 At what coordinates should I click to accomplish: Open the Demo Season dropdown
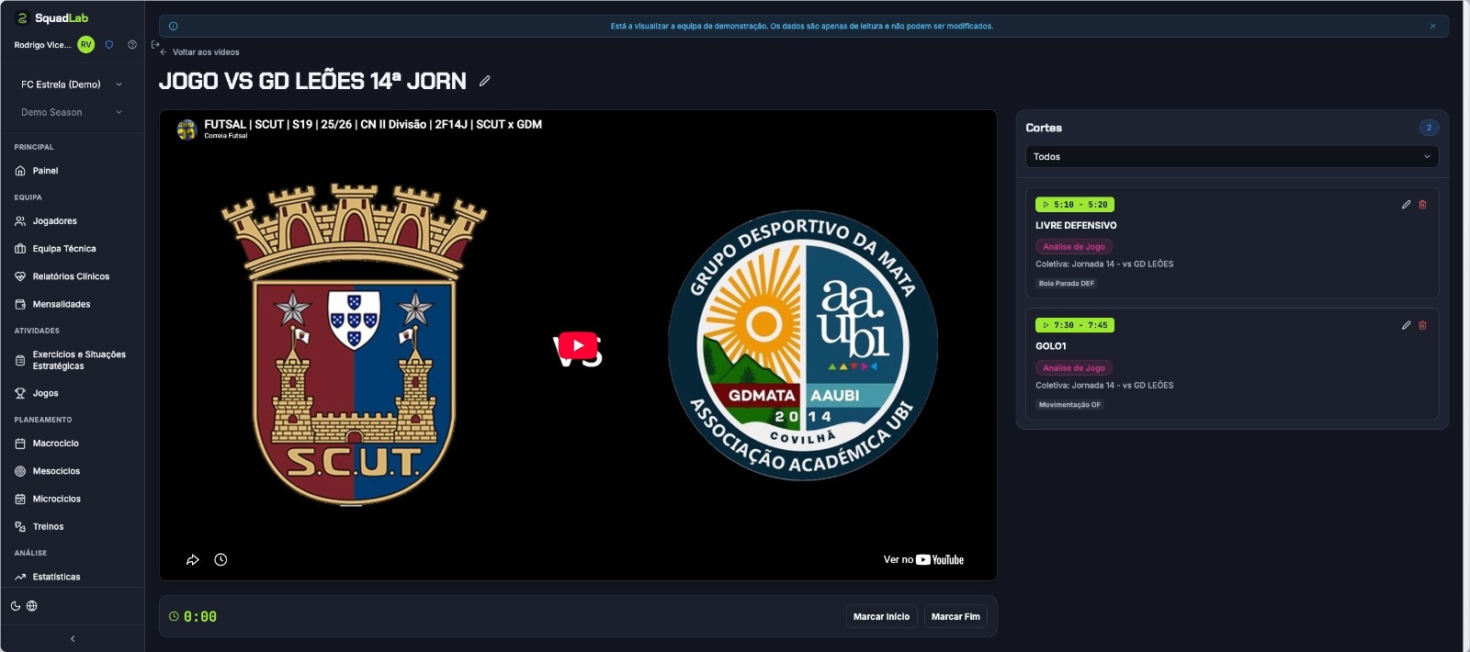(72, 112)
